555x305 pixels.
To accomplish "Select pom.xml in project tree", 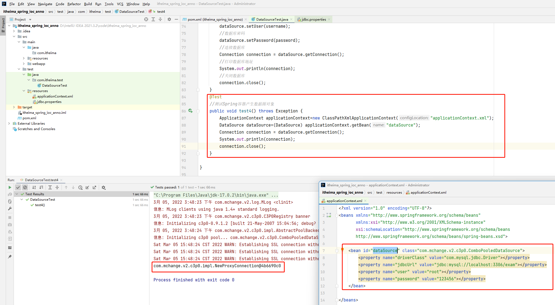I will tap(29, 118).
